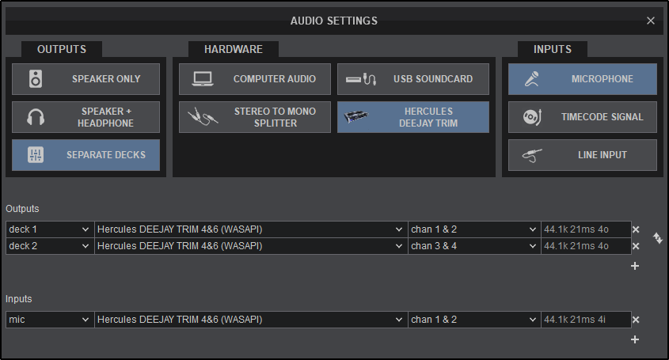669x360 pixels.
Task: Click the Timecode Signal vinyl icon
Action: [531, 117]
